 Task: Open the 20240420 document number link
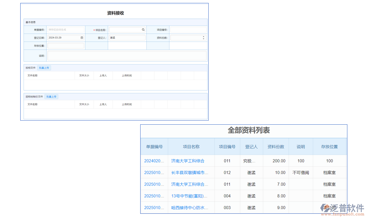[154, 161]
